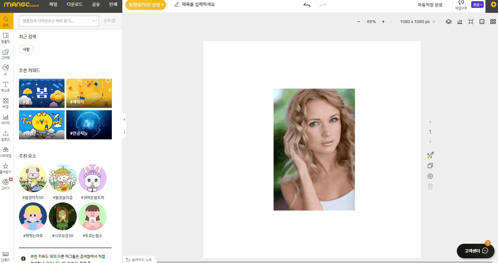The height and width of the screenshot is (263, 498).
Task: Expand the 프로 plan dropdown
Action: (x=477, y=5)
